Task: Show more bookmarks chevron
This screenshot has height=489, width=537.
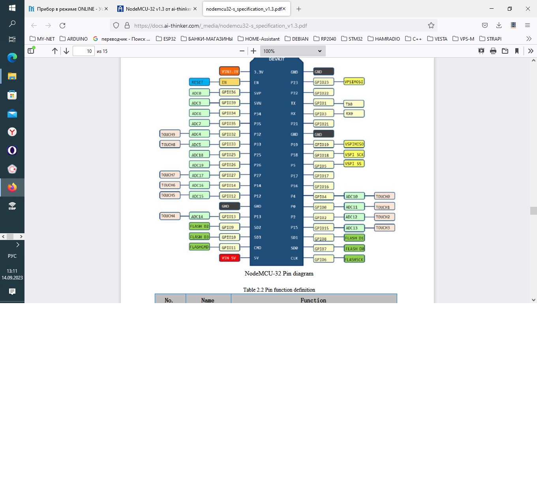Action: pyautogui.click(x=529, y=39)
